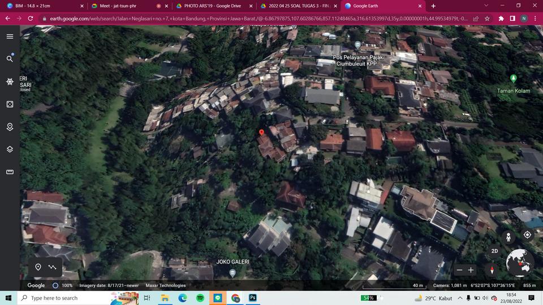
Task: Click the 54% battery indicator
Action: [368, 298]
